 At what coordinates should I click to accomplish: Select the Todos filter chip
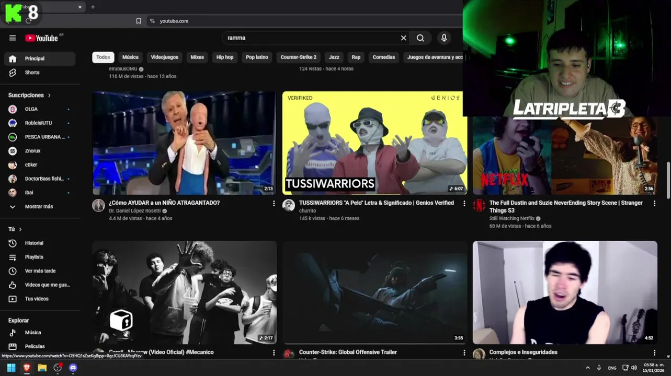coord(103,57)
